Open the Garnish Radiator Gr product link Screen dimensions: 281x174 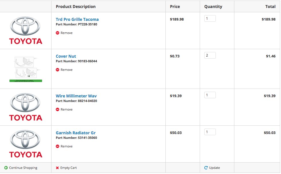pyautogui.click(x=76, y=133)
